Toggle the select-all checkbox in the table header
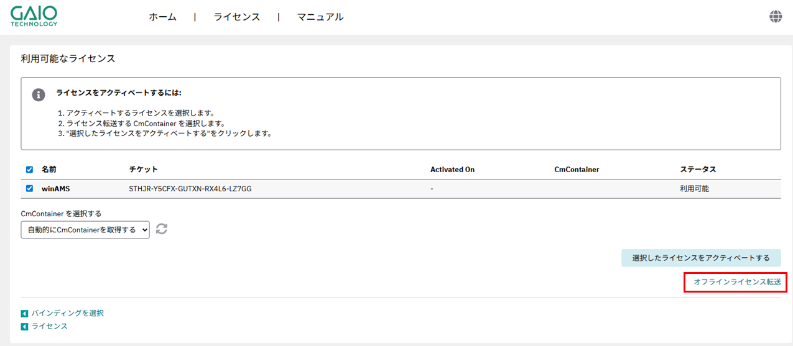 [x=30, y=170]
